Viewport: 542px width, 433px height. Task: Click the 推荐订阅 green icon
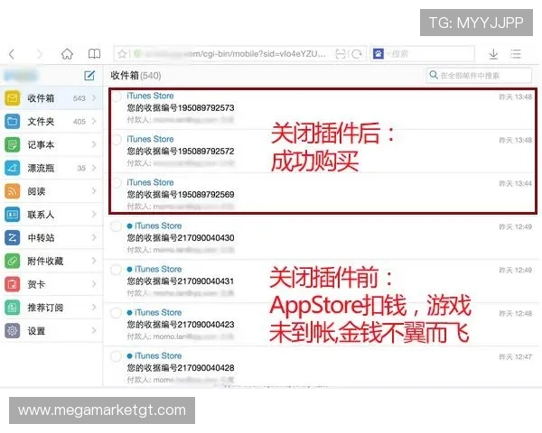[x=13, y=308]
